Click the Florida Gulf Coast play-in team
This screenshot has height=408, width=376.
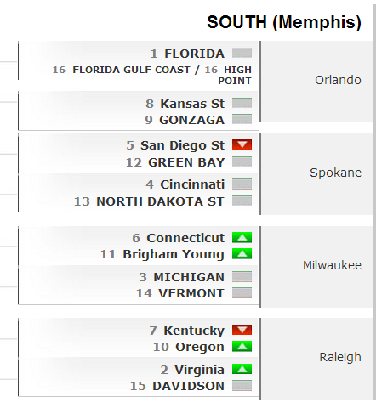131,70
